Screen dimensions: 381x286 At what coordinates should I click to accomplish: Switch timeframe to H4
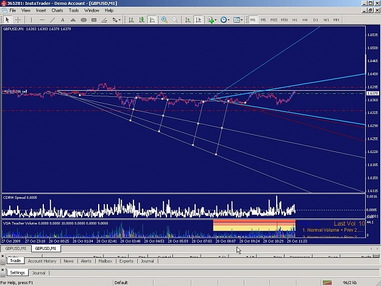click(305, 20)
